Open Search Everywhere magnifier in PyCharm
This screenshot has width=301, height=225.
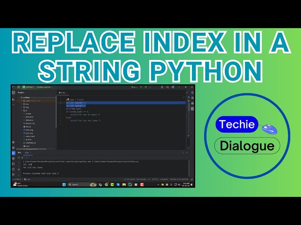click(x=167, y=87)
